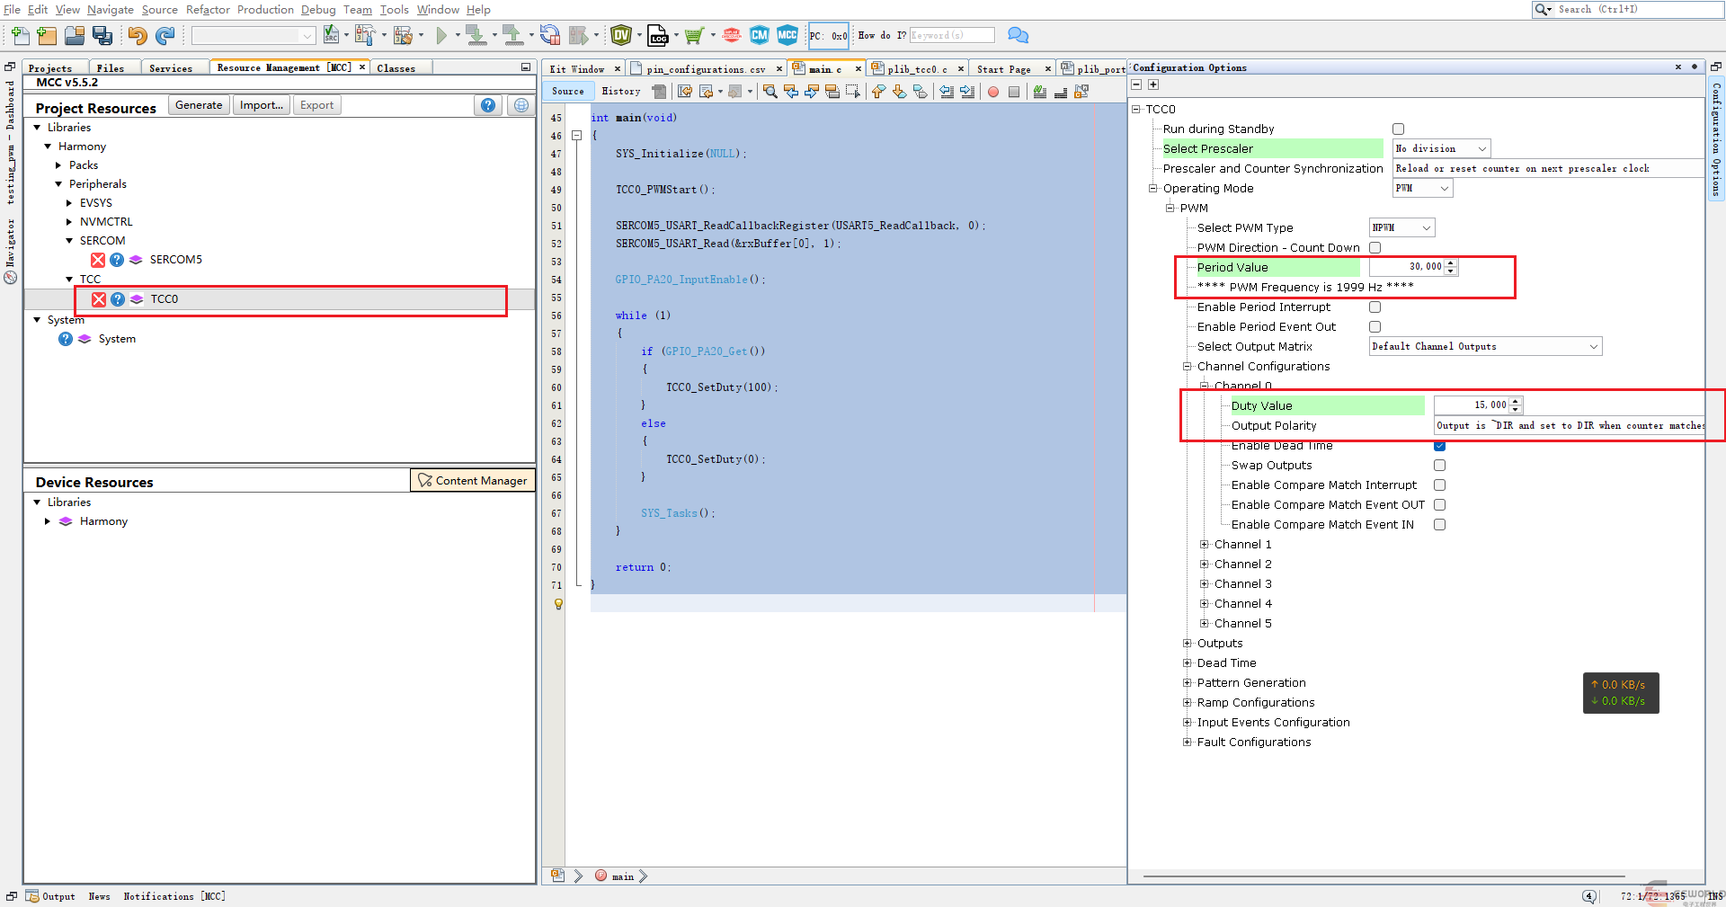Check Enable Period Interrupt option

(1375, 307)
